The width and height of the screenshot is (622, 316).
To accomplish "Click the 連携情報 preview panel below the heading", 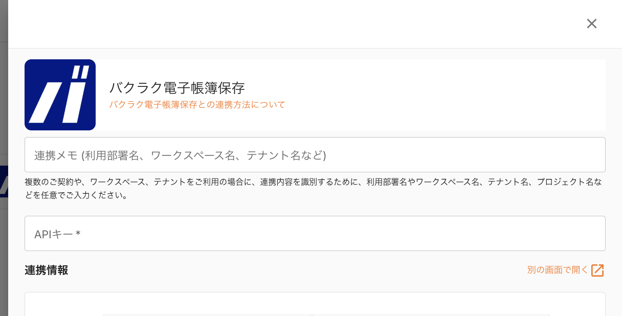I will (315, 304).
